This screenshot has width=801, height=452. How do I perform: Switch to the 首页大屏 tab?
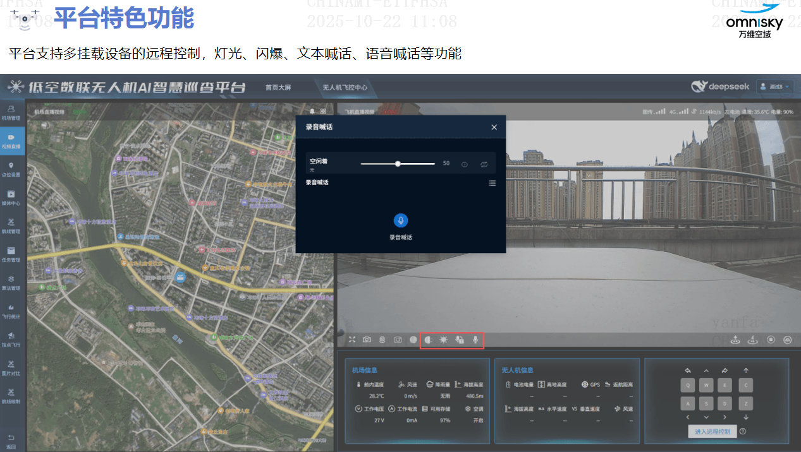[278, 88]
